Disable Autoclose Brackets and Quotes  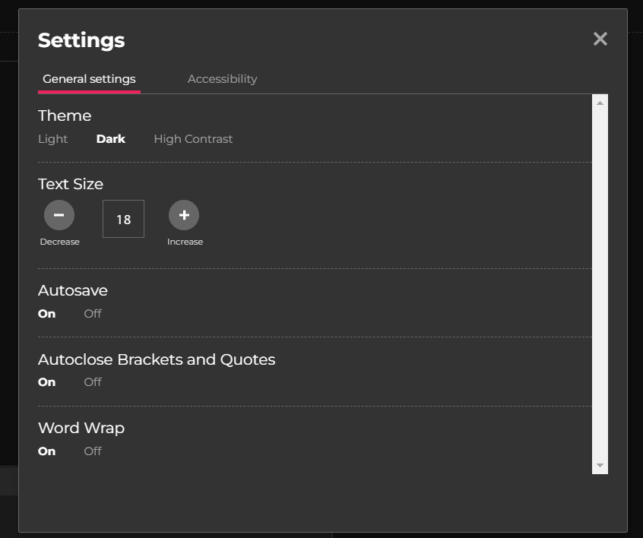click(x=92, y=382)
